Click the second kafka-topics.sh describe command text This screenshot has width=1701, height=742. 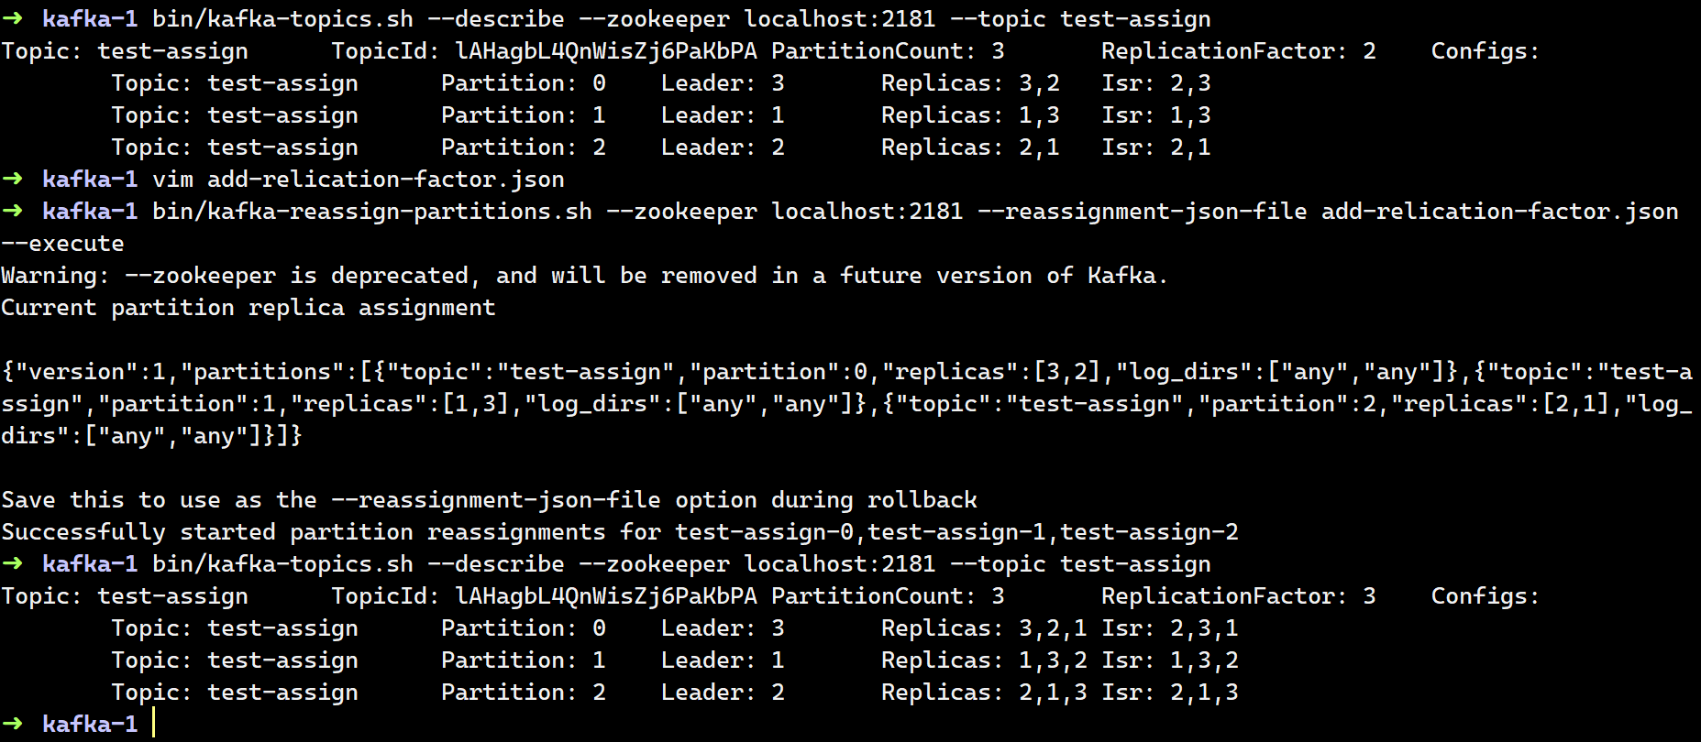click(x=681, y=564)
